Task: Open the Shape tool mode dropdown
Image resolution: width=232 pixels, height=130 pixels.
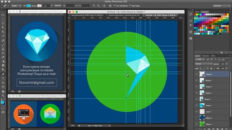Action: [16, 6]
